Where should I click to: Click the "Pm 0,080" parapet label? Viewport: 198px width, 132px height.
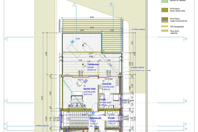[109, 79]
